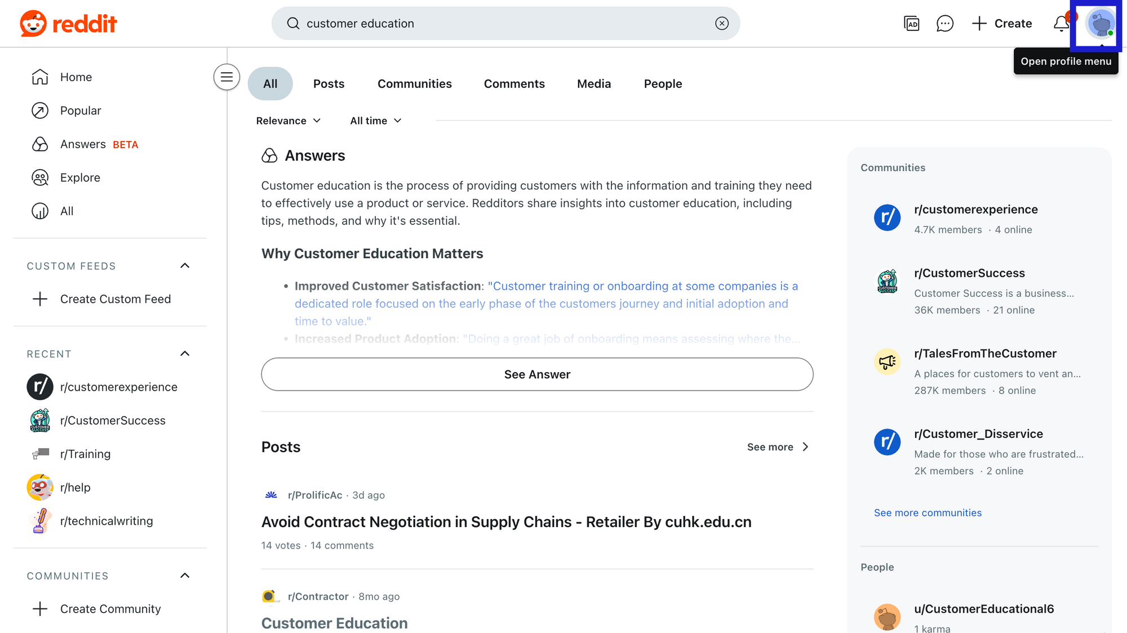This screenshot has width=1127, height=633.
Task: Collapse the Custom Feeds section
Action: coord(185,265)
